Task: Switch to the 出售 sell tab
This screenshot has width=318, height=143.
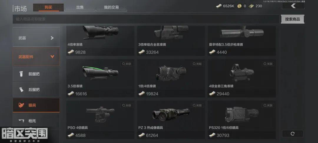Action: [80, 7]
